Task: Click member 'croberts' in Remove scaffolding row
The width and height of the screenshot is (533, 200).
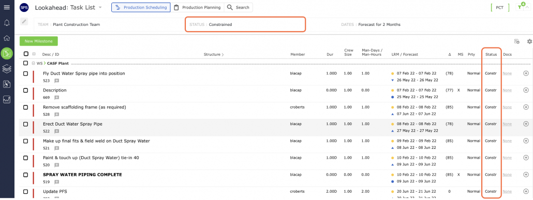Action: point(298,107)
